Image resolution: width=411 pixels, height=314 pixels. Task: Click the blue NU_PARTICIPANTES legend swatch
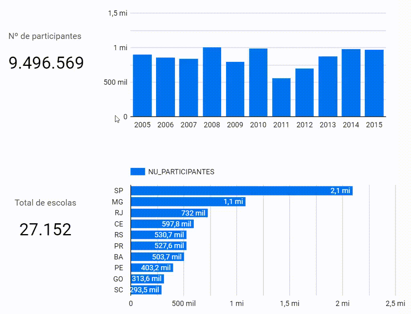[138, 172]
